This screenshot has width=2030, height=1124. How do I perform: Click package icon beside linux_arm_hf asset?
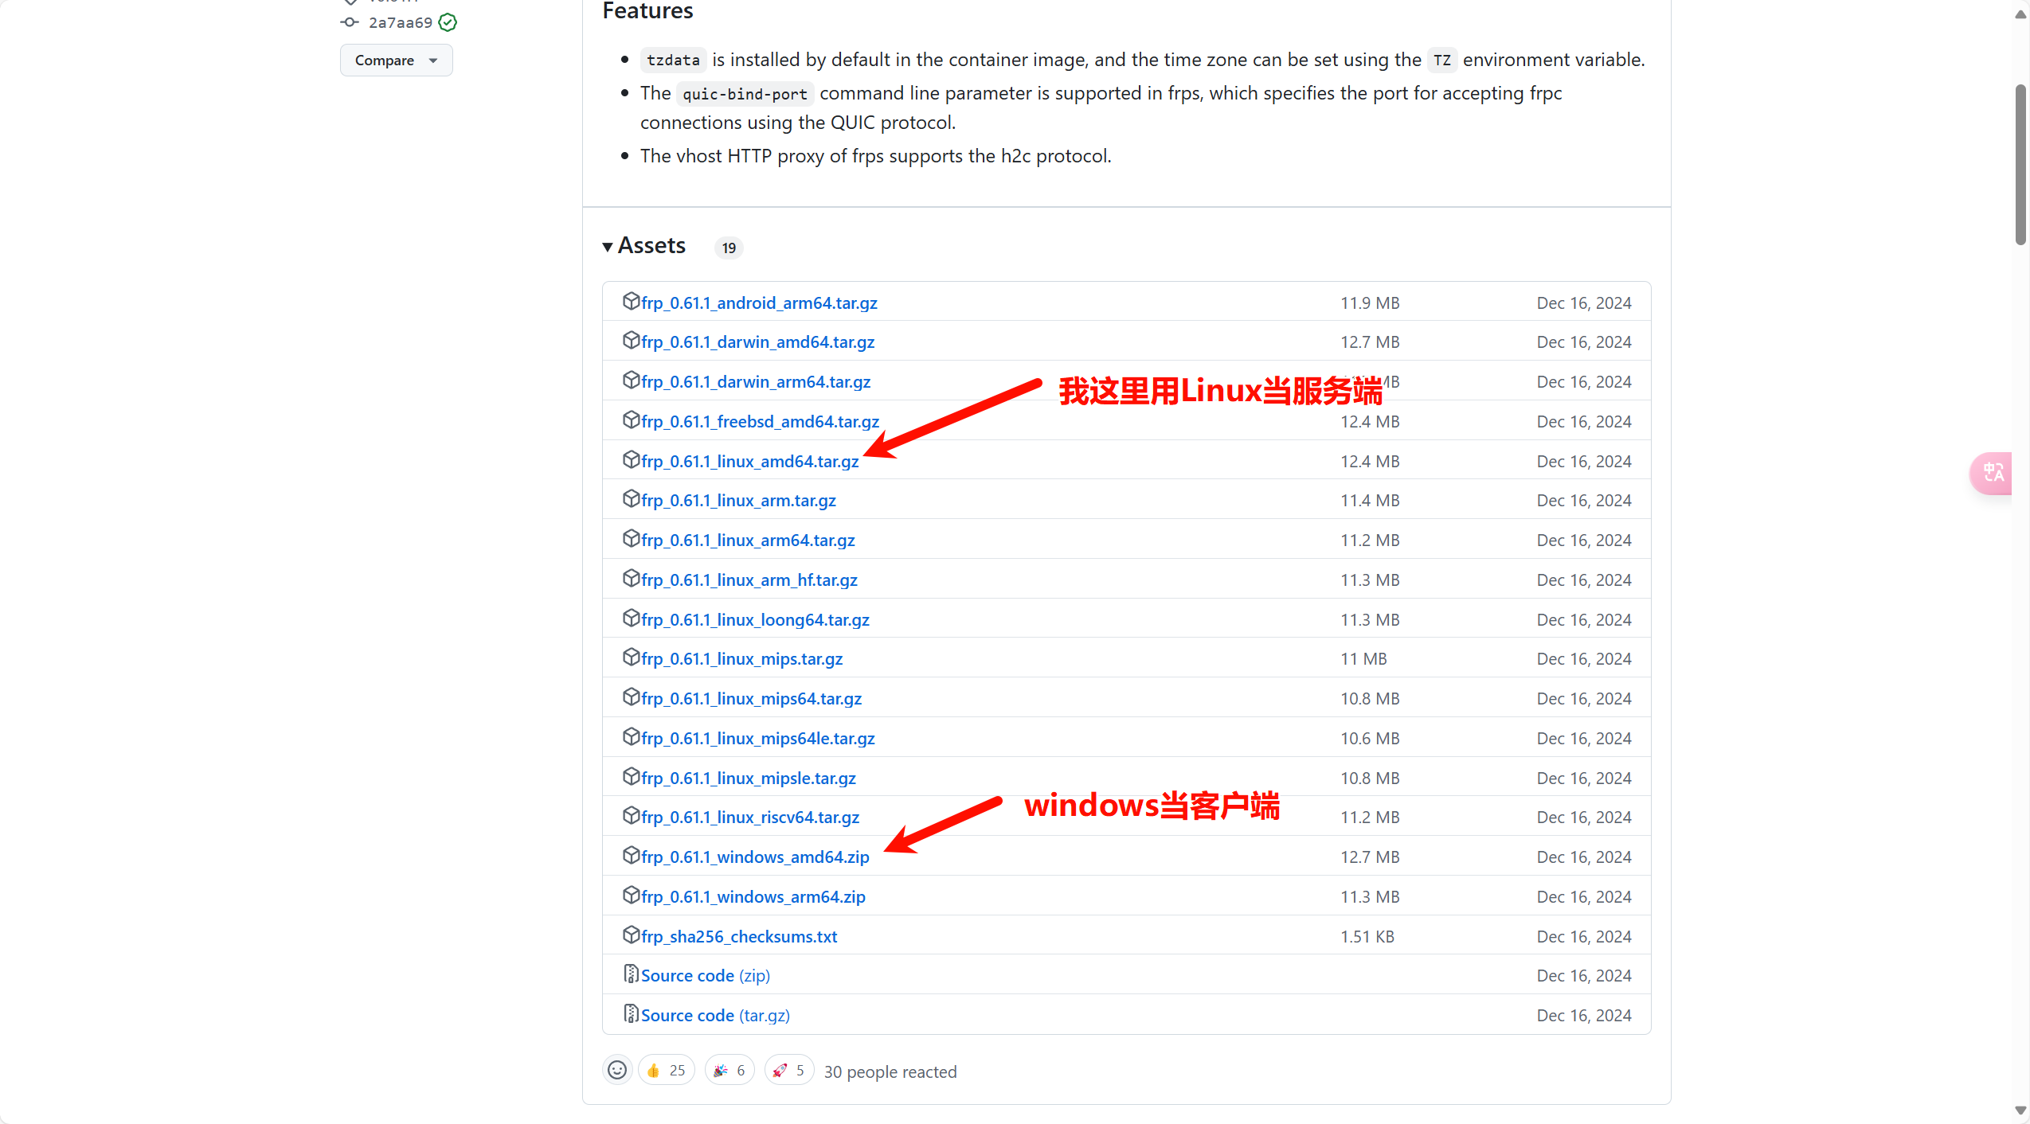[x=631, y=578]
